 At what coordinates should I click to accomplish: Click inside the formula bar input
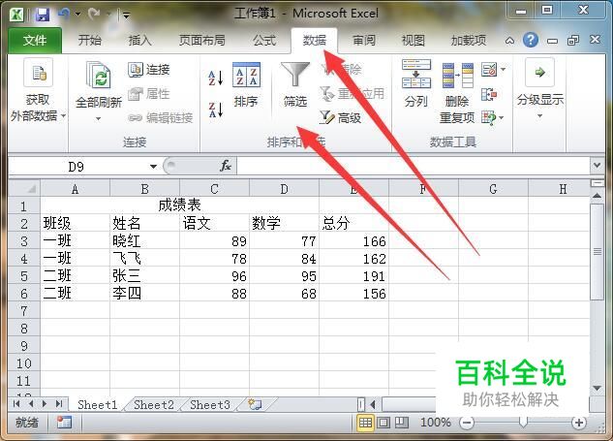[x=414, y=166]
